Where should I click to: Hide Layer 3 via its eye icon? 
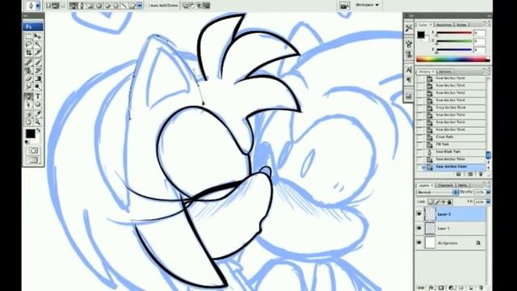(x=419, y=214)
